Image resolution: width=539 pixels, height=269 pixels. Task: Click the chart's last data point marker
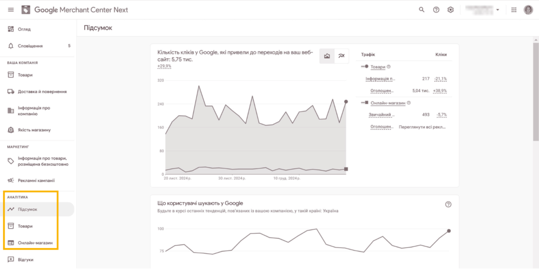click(346, 102)
